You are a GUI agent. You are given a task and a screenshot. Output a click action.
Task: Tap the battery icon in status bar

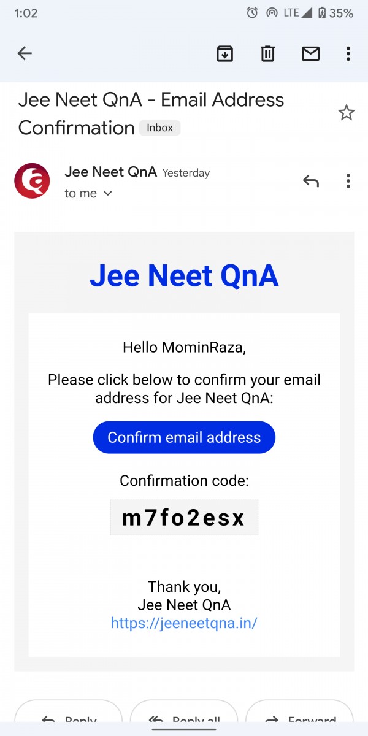321,13
